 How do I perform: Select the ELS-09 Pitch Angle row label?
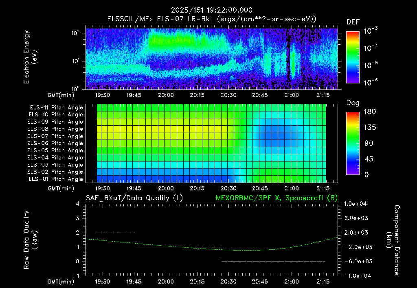pos(55,122)
